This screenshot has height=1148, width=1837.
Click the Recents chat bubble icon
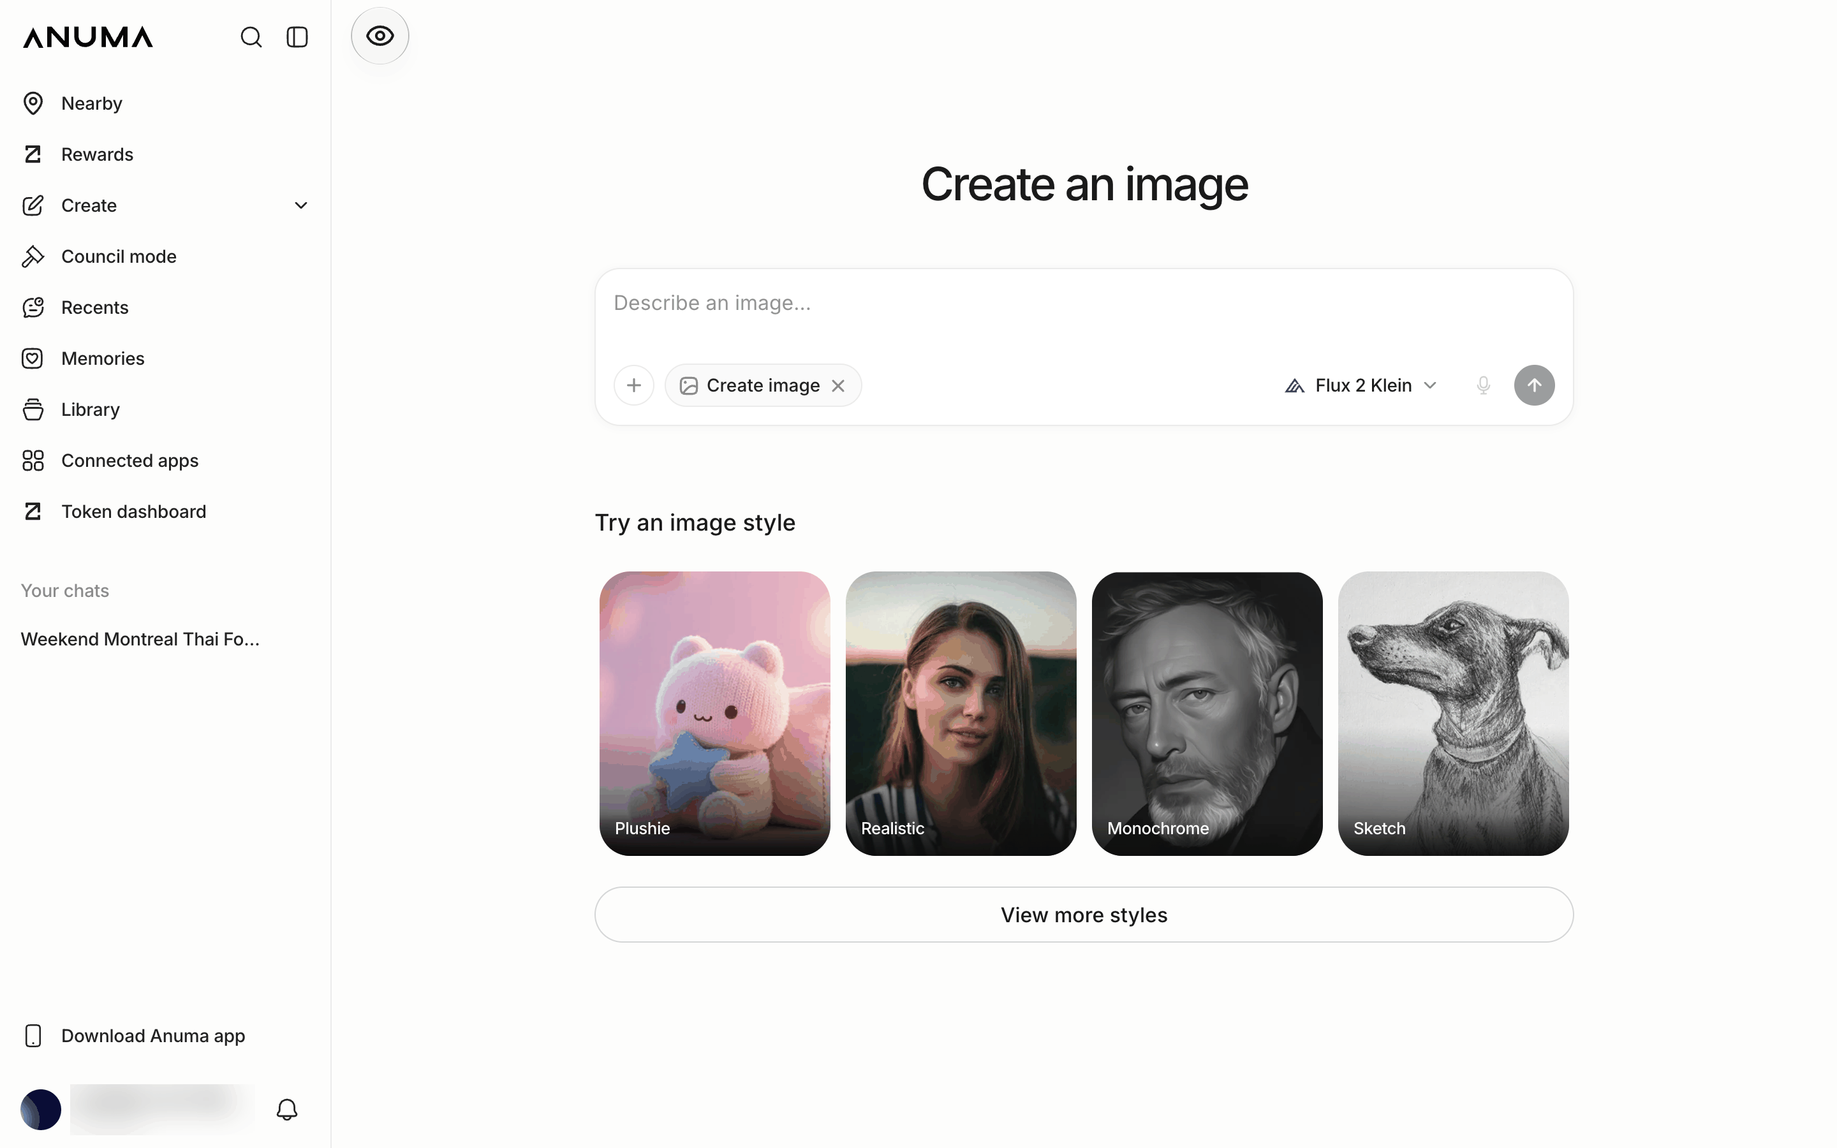point(33,307)
